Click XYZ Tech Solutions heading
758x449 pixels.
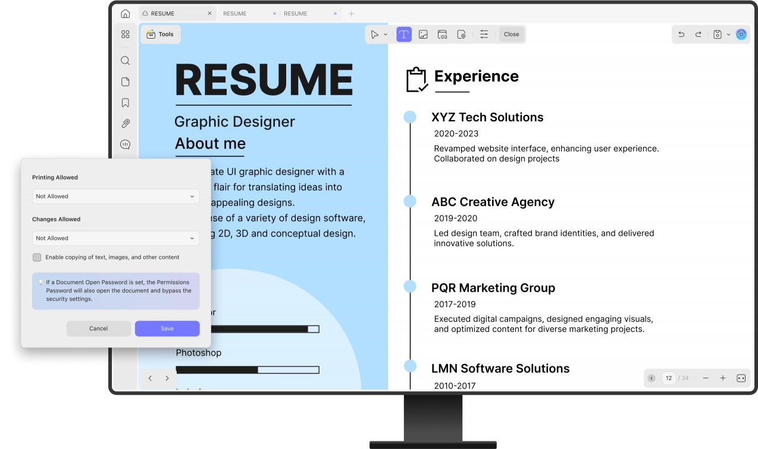(487, 117)
